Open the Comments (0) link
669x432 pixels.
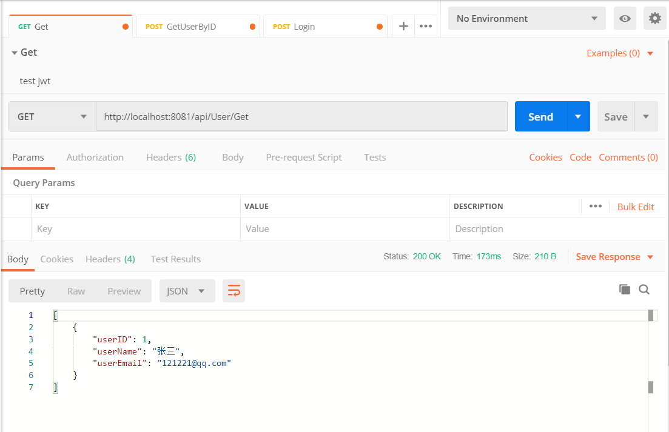pos(628,157)
